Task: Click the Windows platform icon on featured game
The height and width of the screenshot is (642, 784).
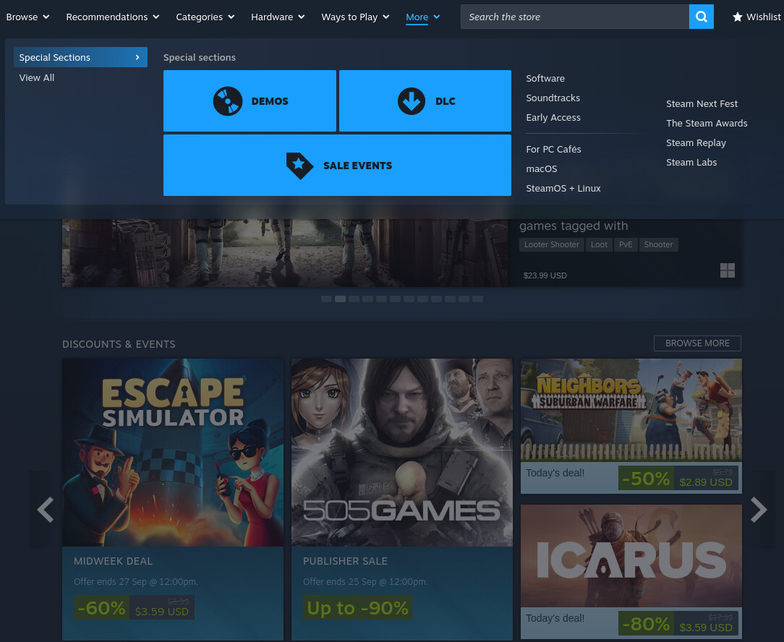Action: coord(727,270)
